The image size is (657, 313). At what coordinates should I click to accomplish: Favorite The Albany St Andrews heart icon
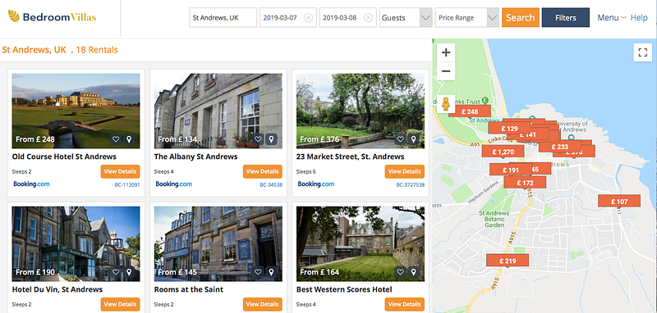click(258, 139)
